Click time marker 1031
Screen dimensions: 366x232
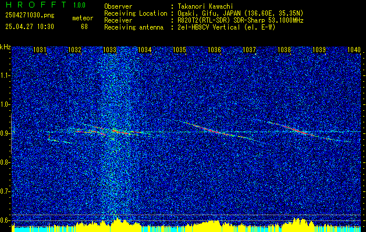[40, 49]
